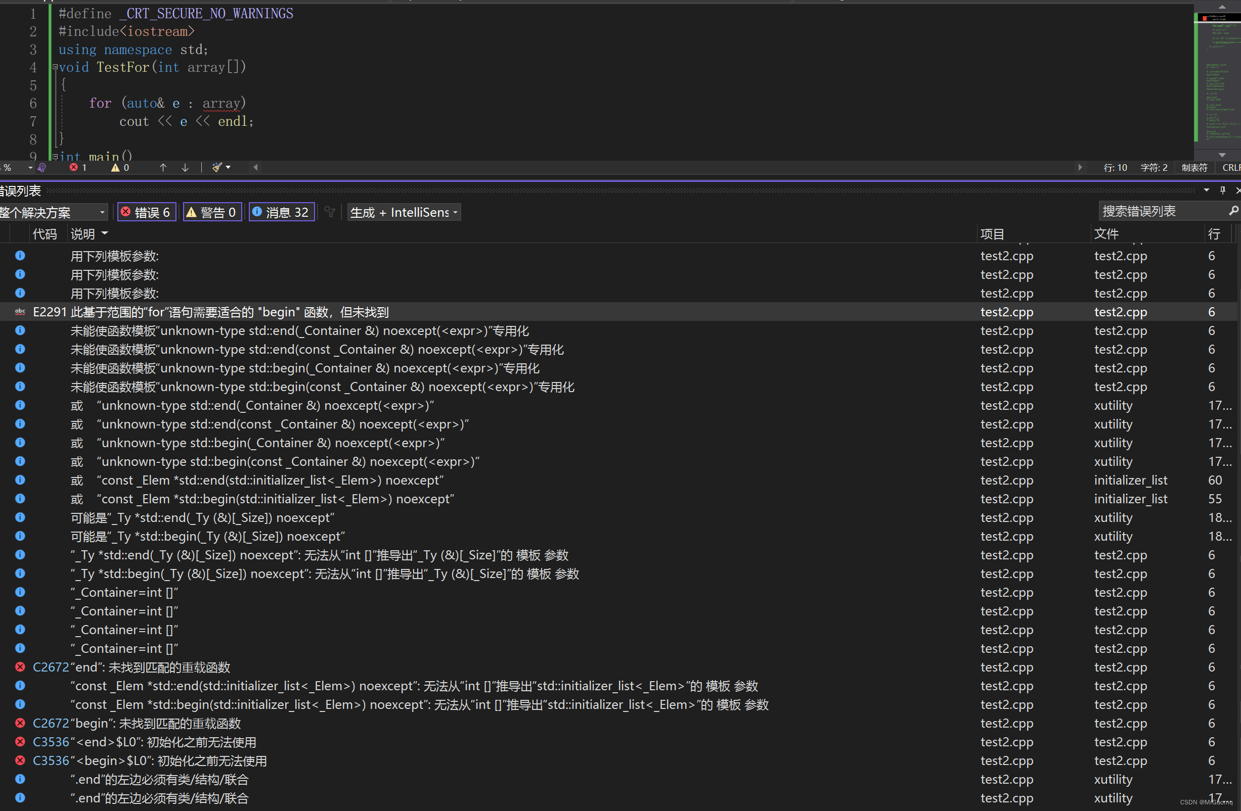Image resolution: width=1241 pixels, height=811 pixels.
Task: Sort by the 代码 column header
Action: (45, 234)
